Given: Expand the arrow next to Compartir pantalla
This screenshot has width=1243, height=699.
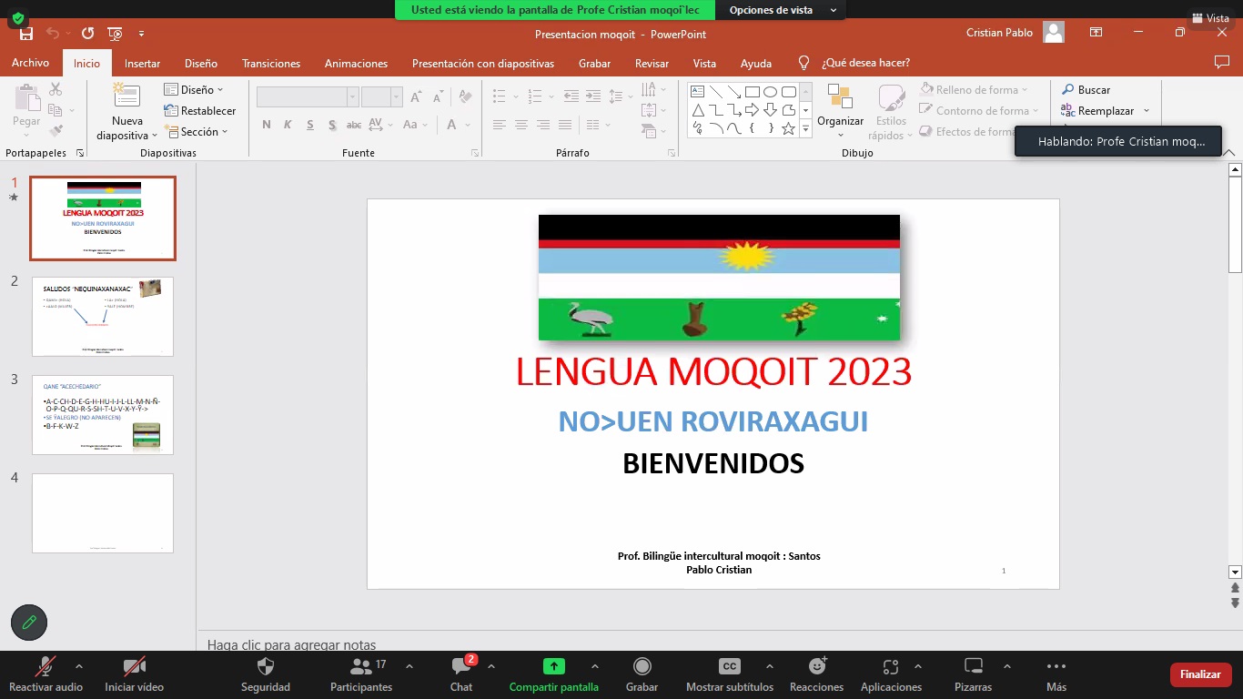Looking at the screenshot, I should [x=594, y=666].
